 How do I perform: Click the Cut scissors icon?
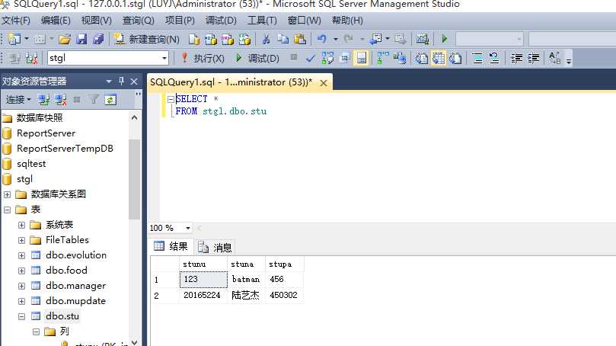pos(266,39)
